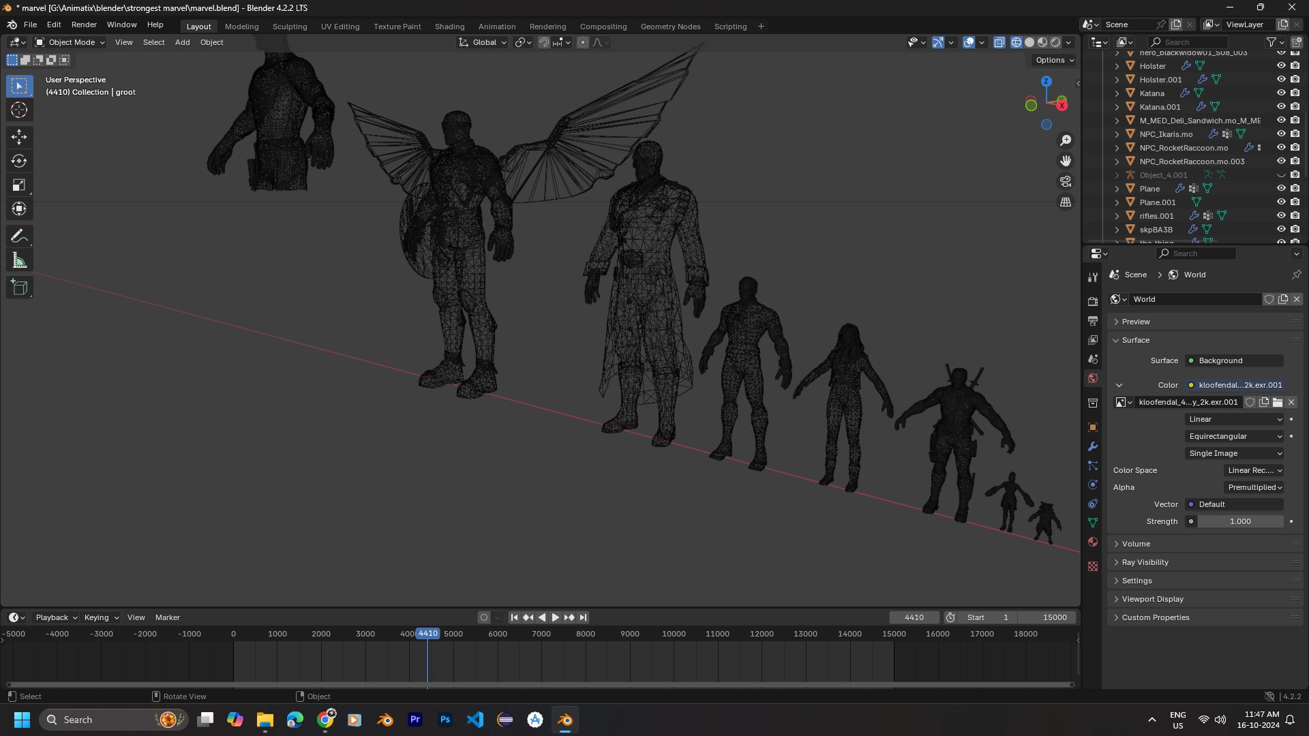Switch perspective/orthographic grid icon
Screen dimensions: 1309x736
pos(1066,202)
